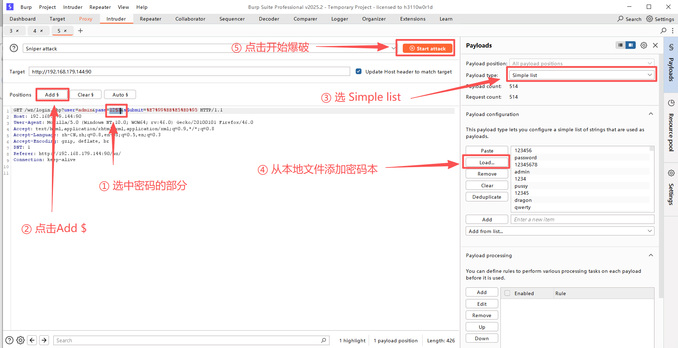
Task: Switch Payloads panel to right layout icon
Action: (631, 45)
